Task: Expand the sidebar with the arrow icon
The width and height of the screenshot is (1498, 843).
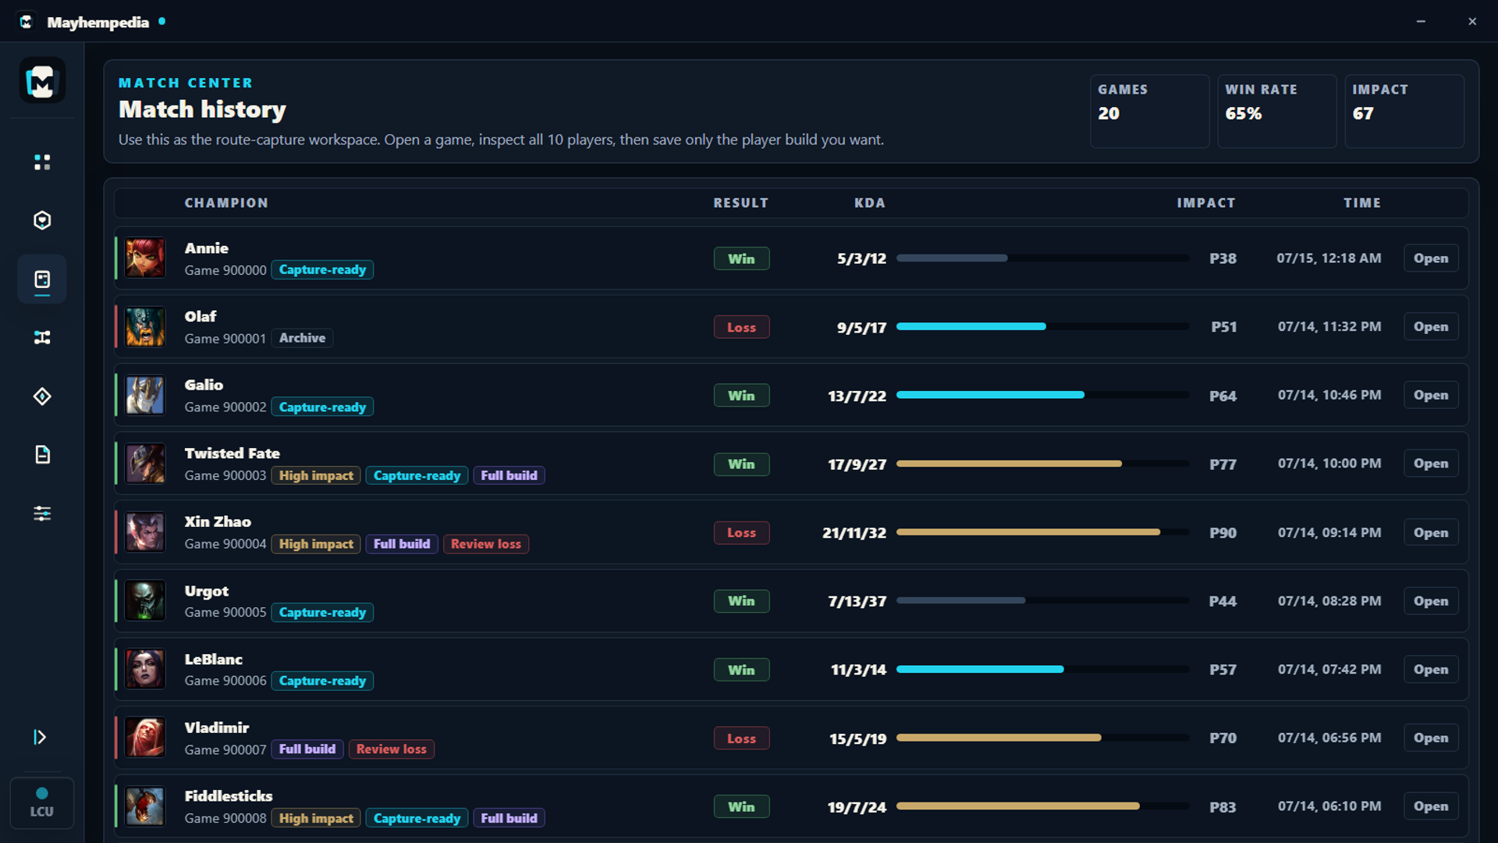Action: [x=41, y=738]
